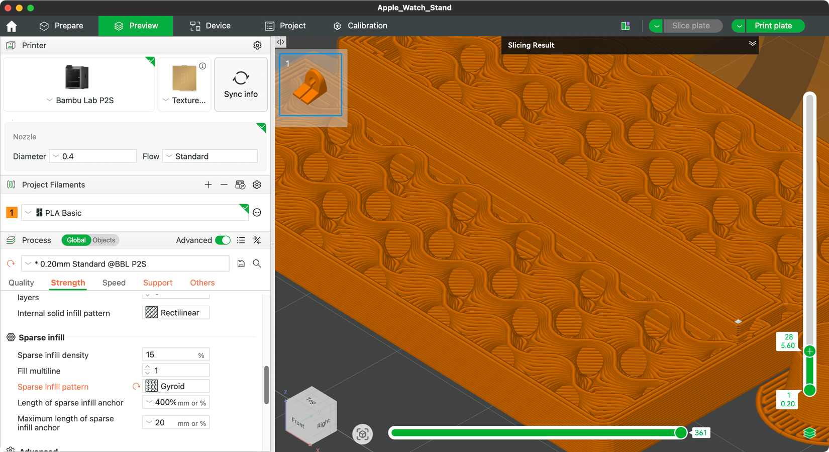Open the Device tab

point(210,26)
